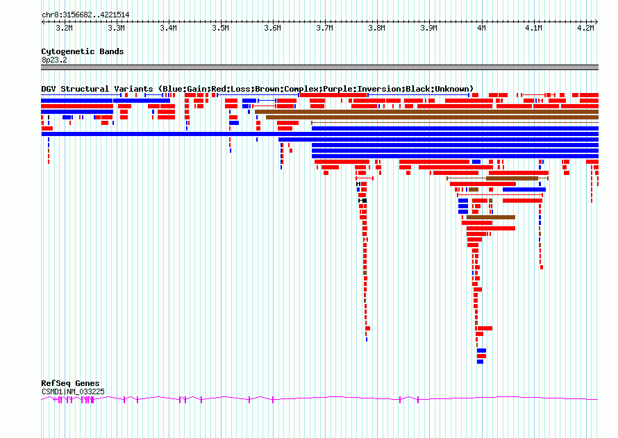Click the 8p23.2 band label

pos(54,60)
